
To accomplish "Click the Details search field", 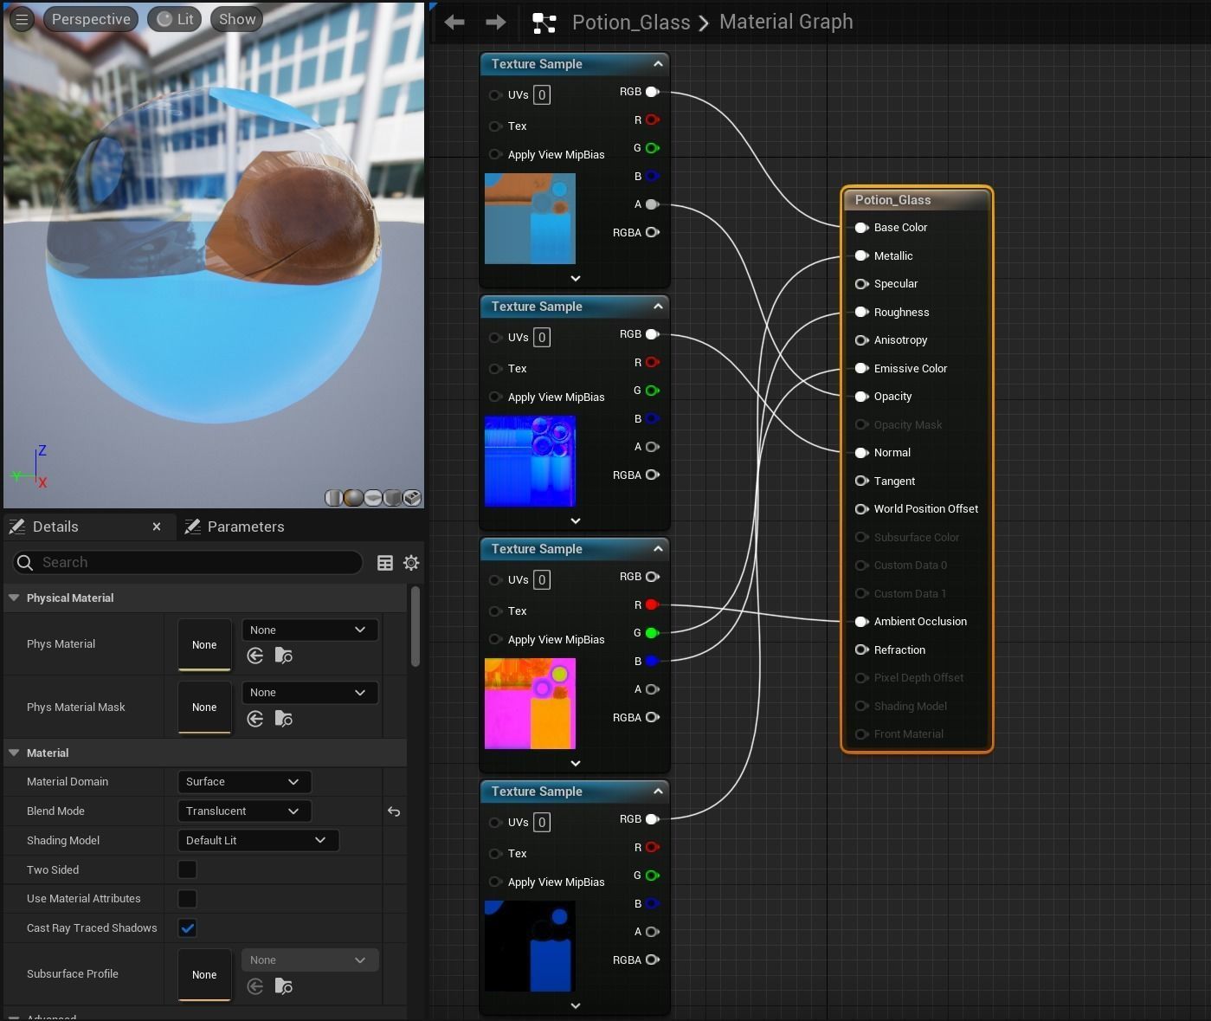I will pyautogui.click(x=188, y=563).
